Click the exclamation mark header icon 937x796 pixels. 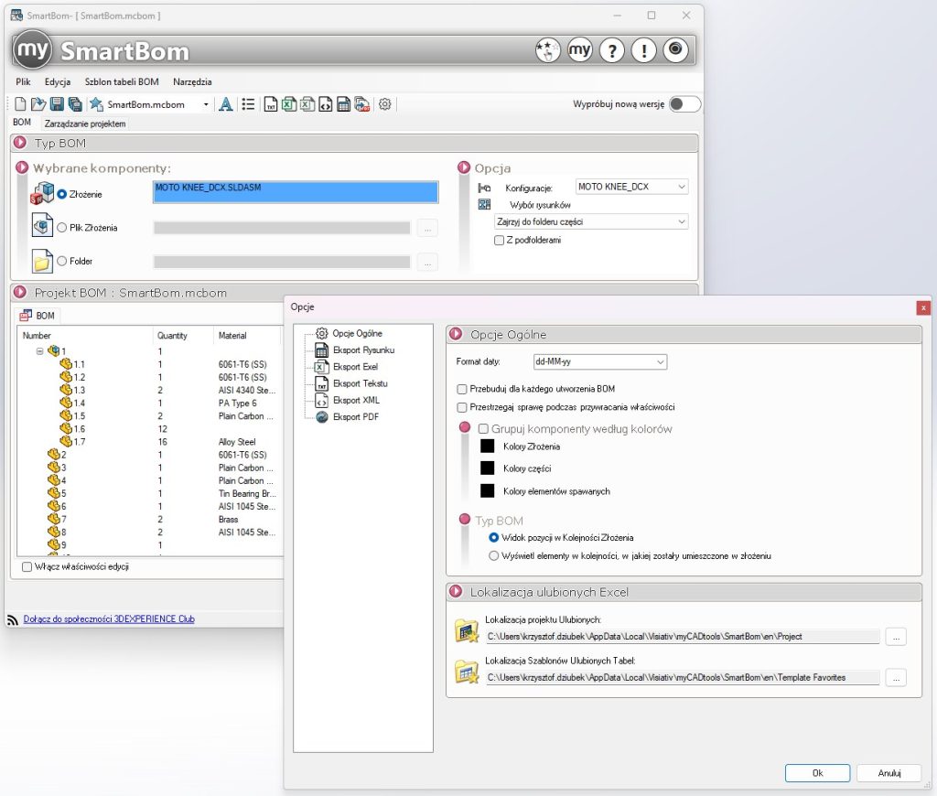[643, 50]
